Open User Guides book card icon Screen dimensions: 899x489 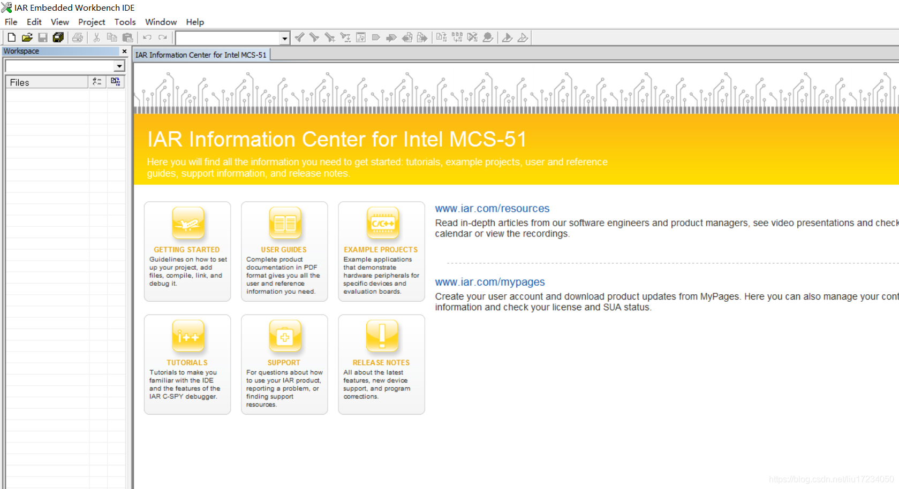[285, 223]
